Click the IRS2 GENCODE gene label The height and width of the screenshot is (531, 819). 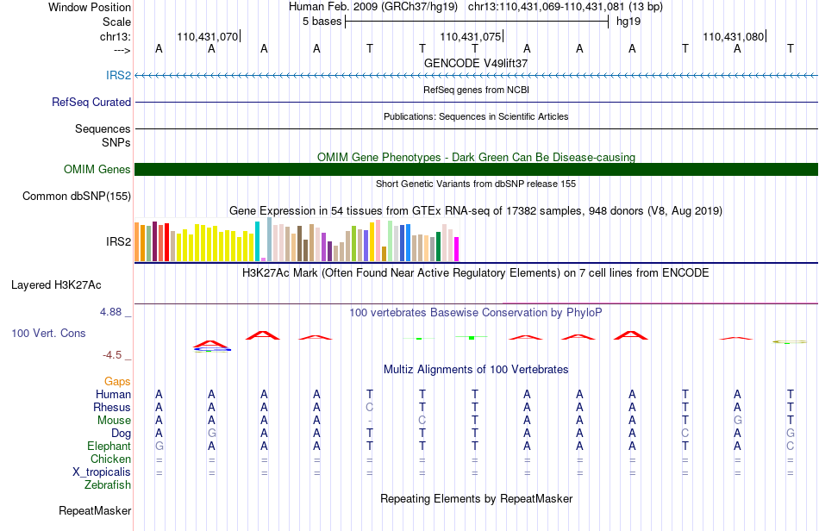[118, 75]
